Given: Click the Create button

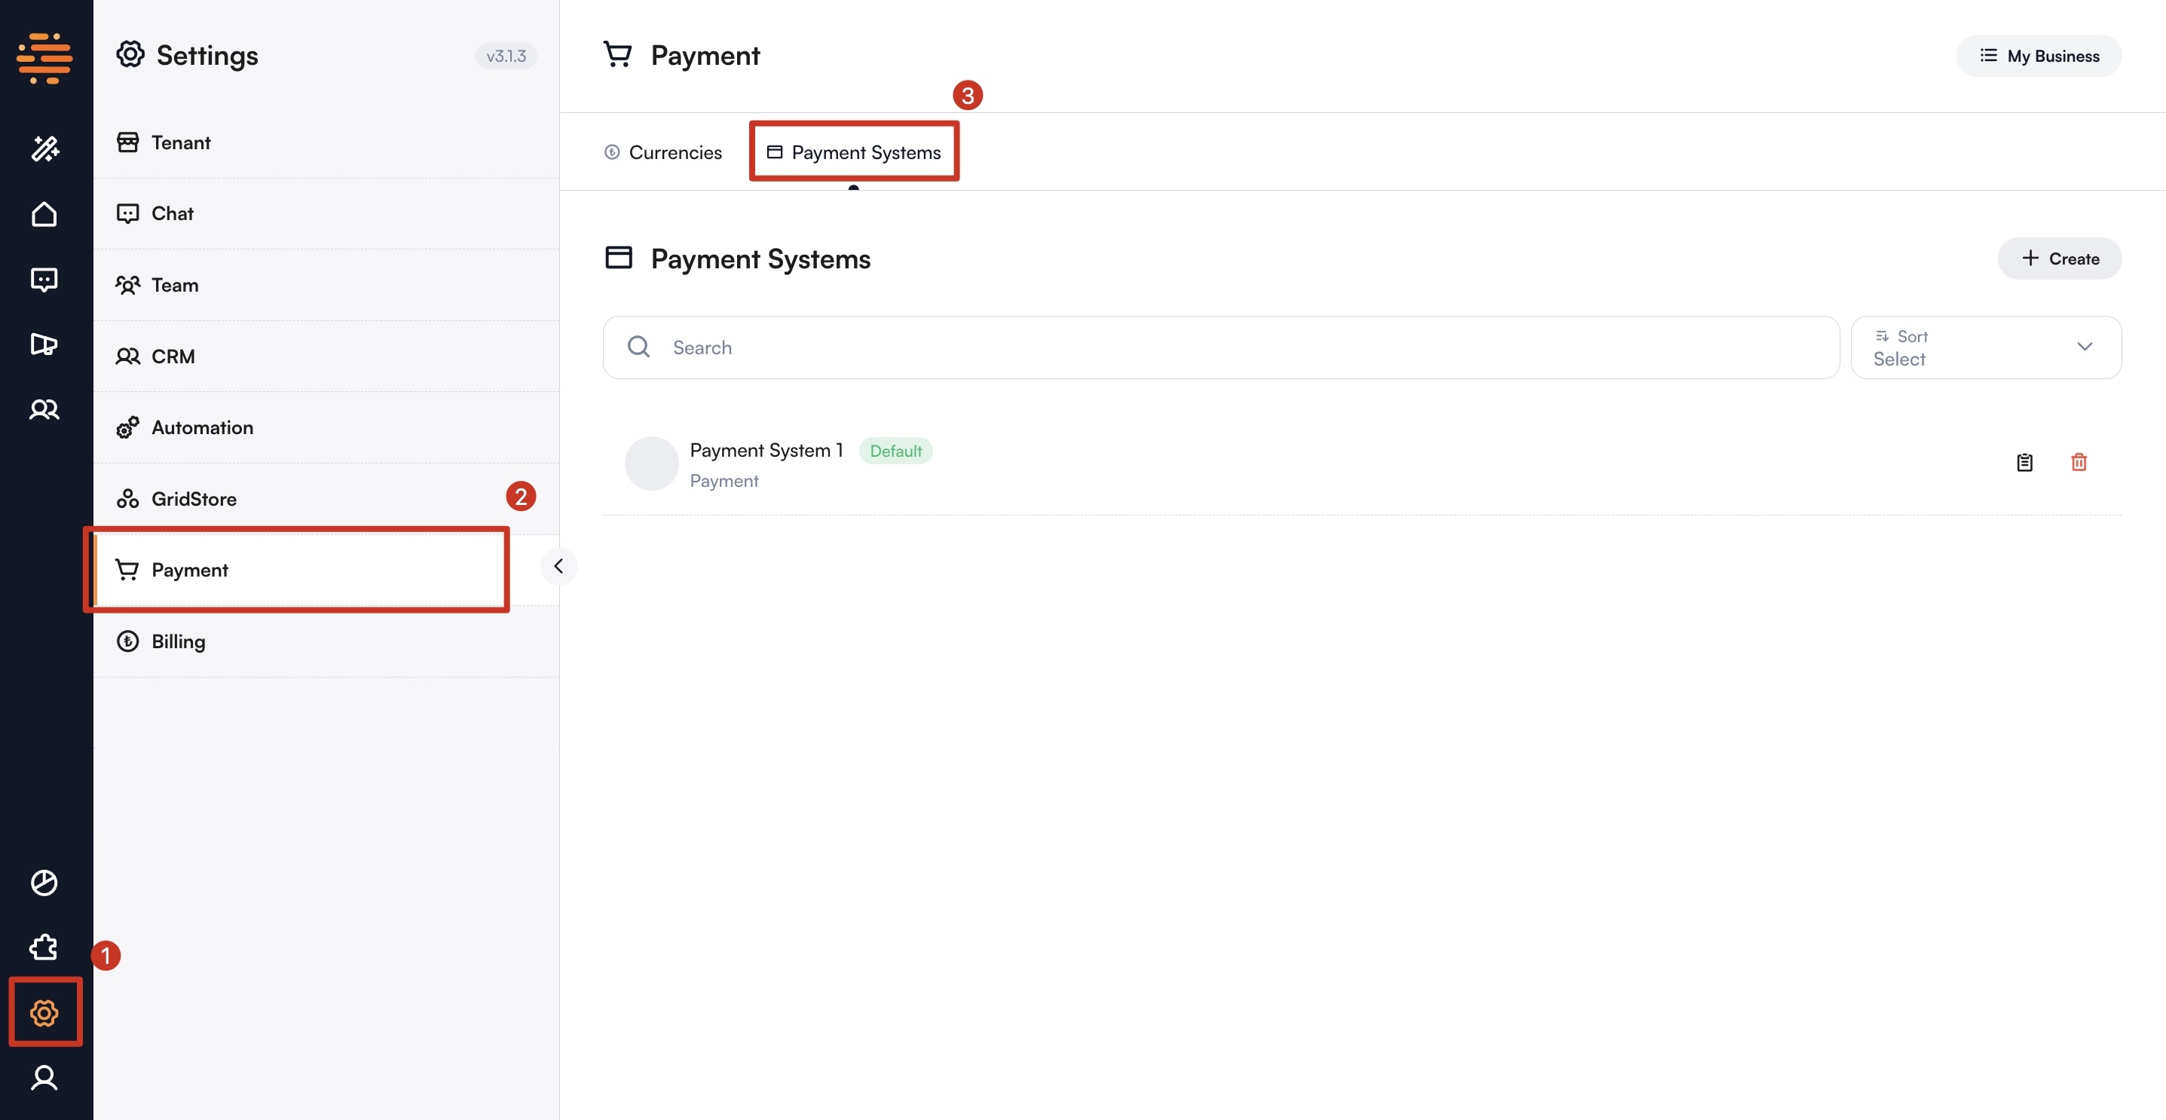Looking at the screenshot, I should point(2059,258).
